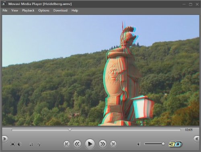
Task: Toggle fullscreen mode icon
Action: coord(13,144)
